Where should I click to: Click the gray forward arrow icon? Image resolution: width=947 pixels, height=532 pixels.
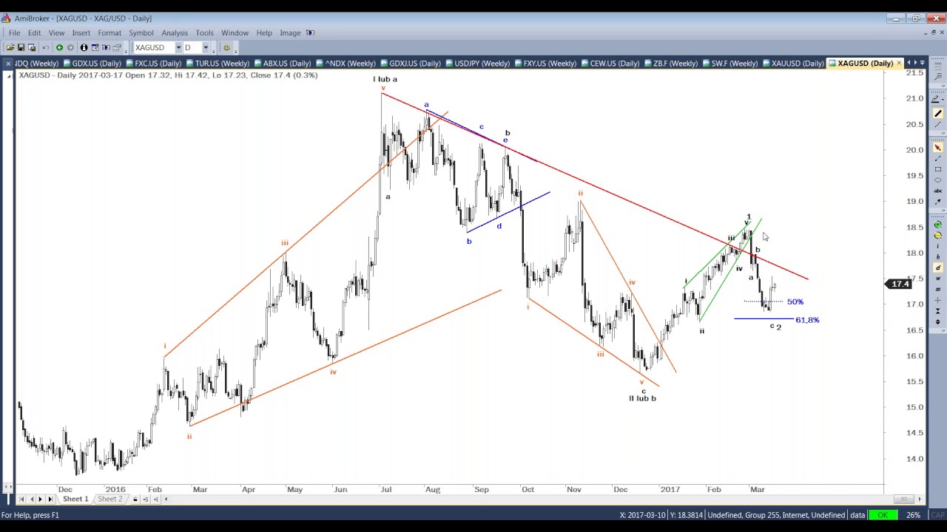point(70,48)
